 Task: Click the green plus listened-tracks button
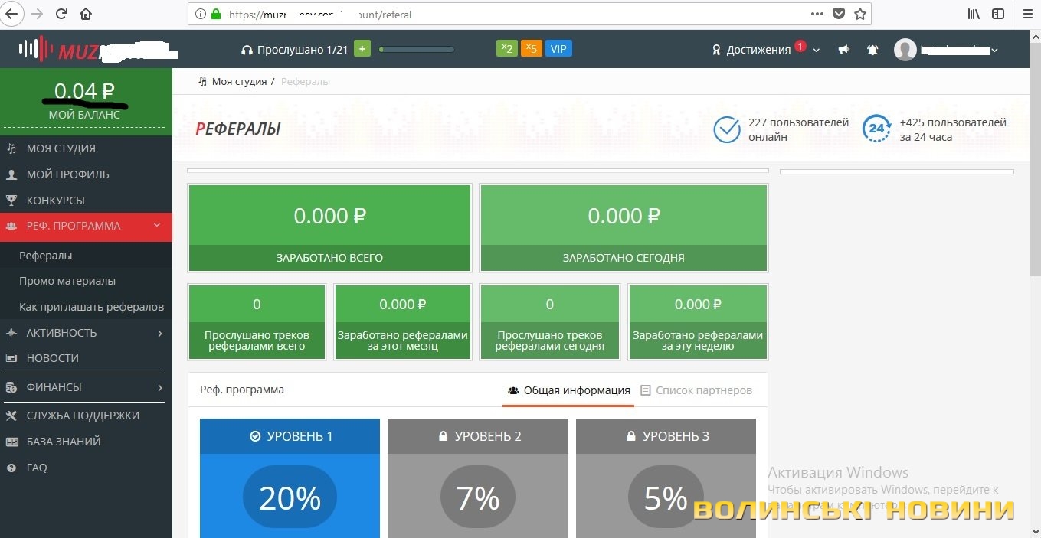(362, 49)
